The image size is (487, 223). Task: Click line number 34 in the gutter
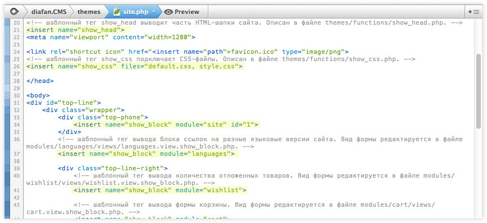click(x=16, y=124)
